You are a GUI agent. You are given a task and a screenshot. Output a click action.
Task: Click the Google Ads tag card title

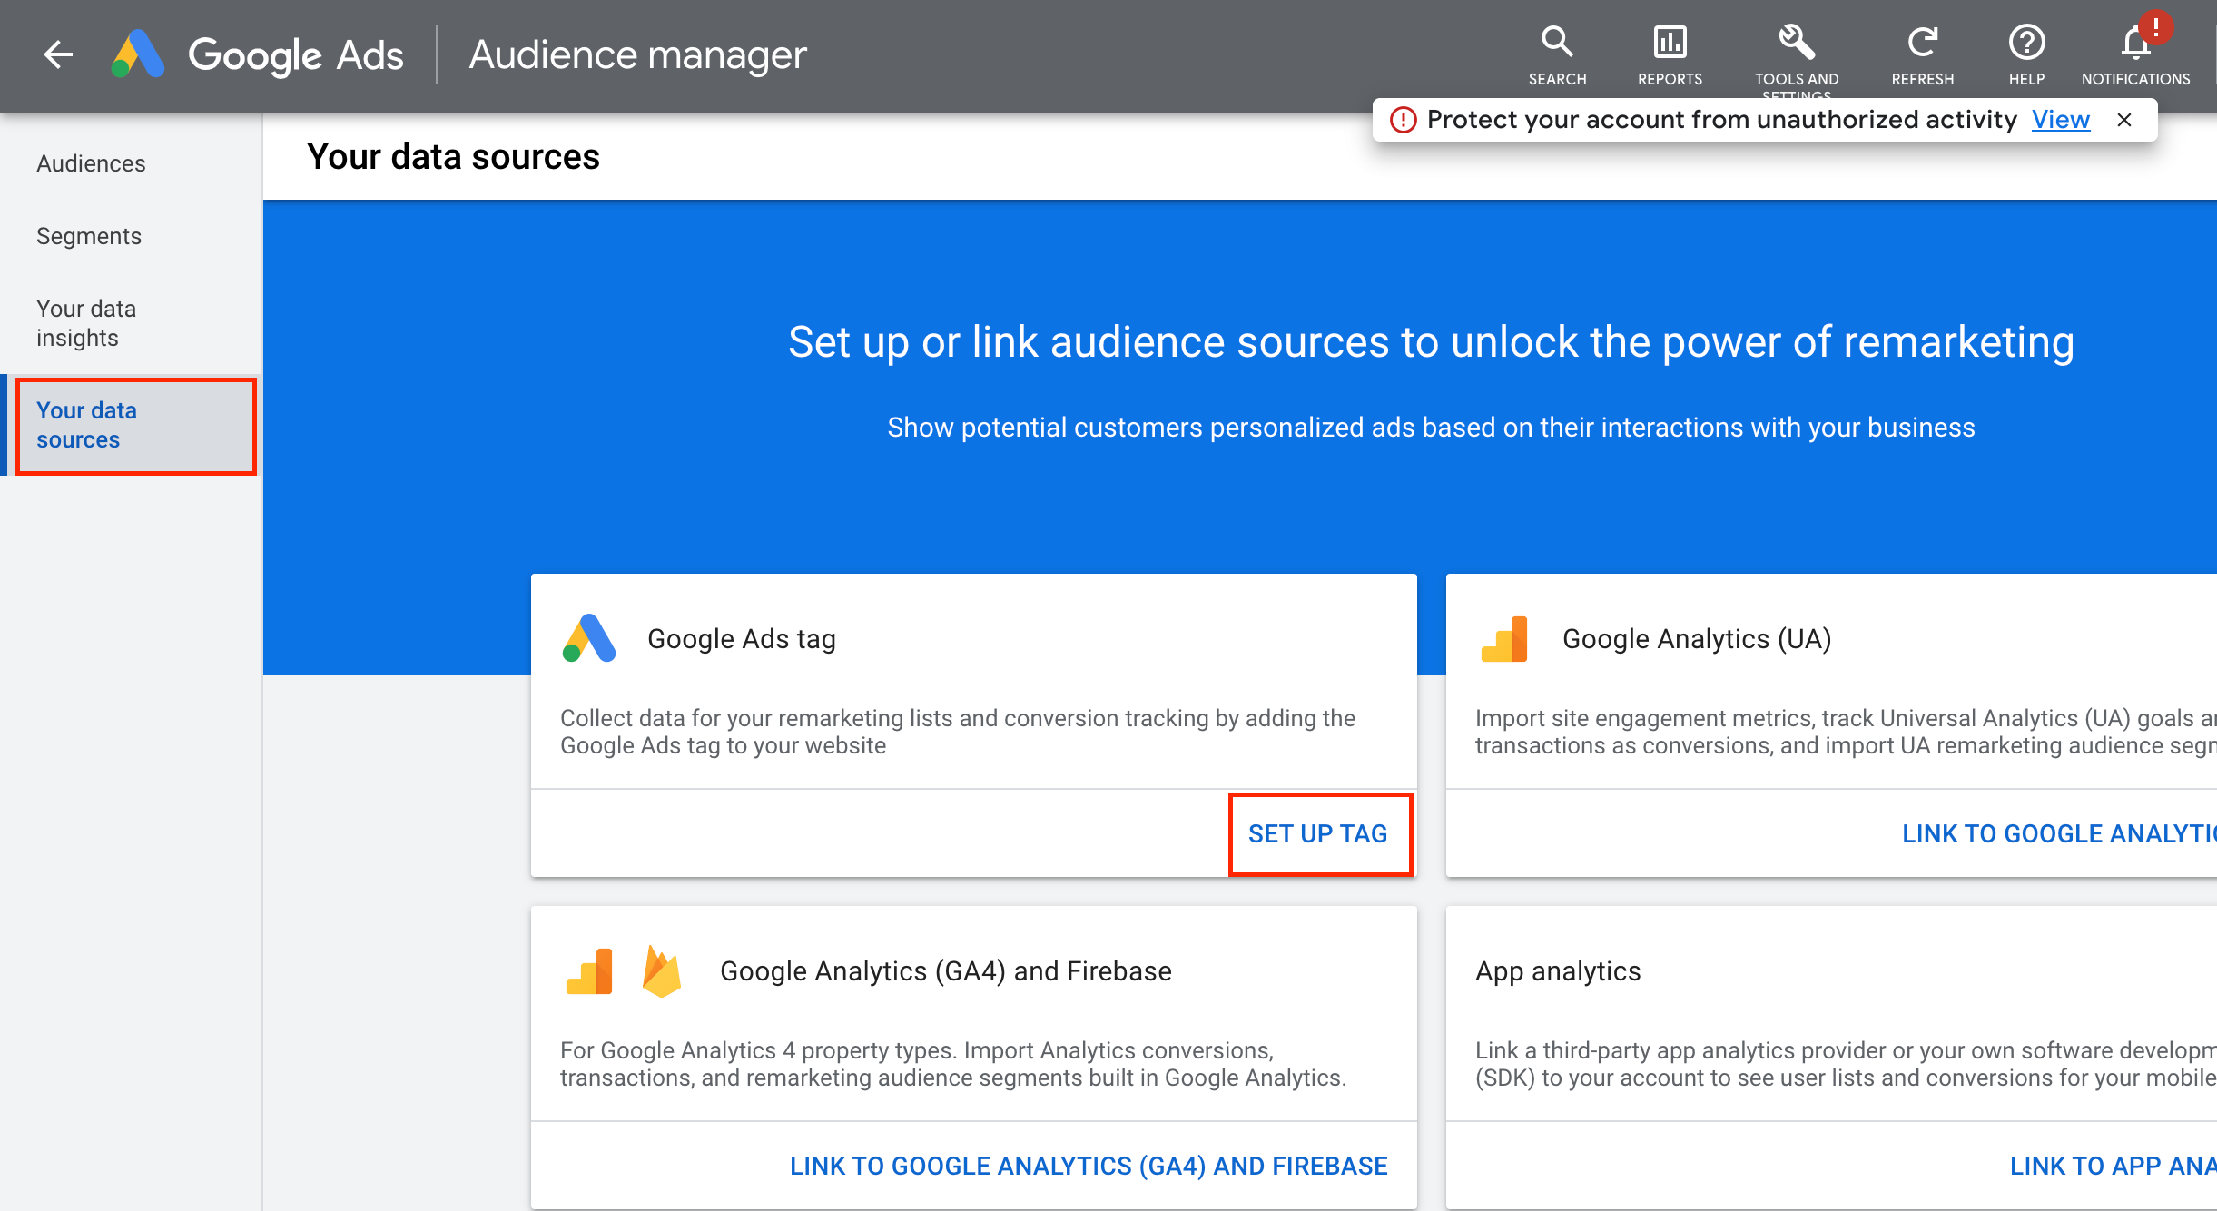click(741, 639)
